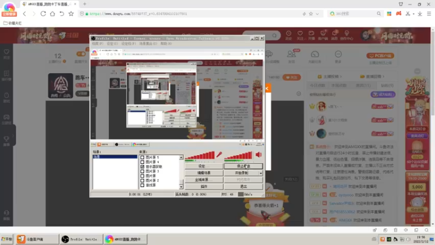Adjust the desktop audio volume red bar meter
The width and height of the screenshot is (435, 245).
click(x=238, y=155)
